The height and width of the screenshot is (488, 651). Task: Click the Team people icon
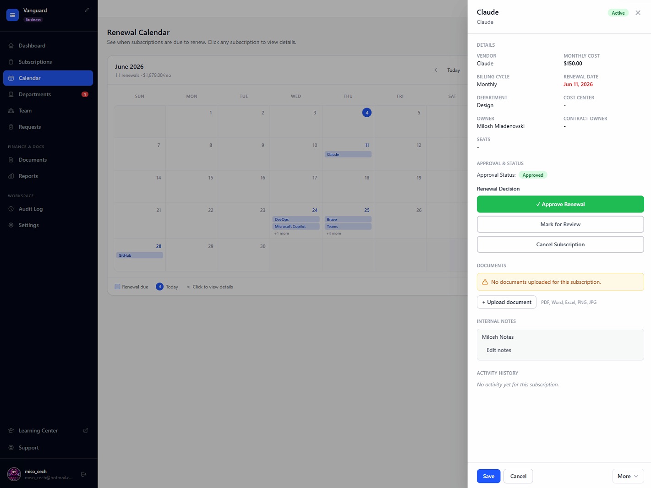[11, 111]
